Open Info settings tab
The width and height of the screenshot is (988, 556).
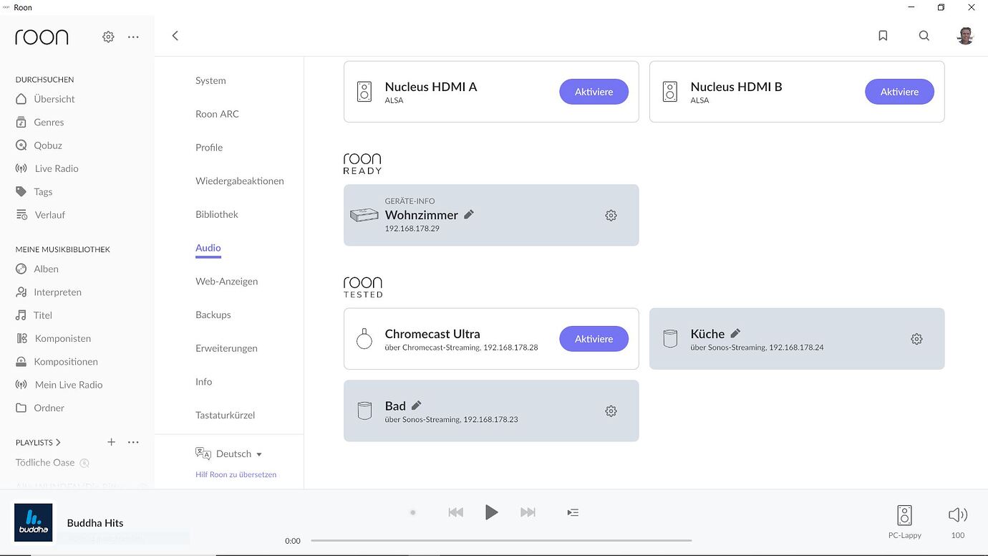pyautogui.click(x=204, y=382)
